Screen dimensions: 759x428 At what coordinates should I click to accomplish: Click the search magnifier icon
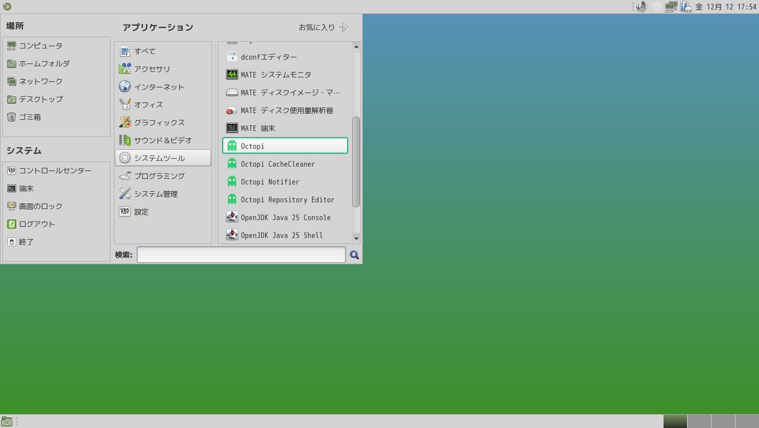click(354, 254)
